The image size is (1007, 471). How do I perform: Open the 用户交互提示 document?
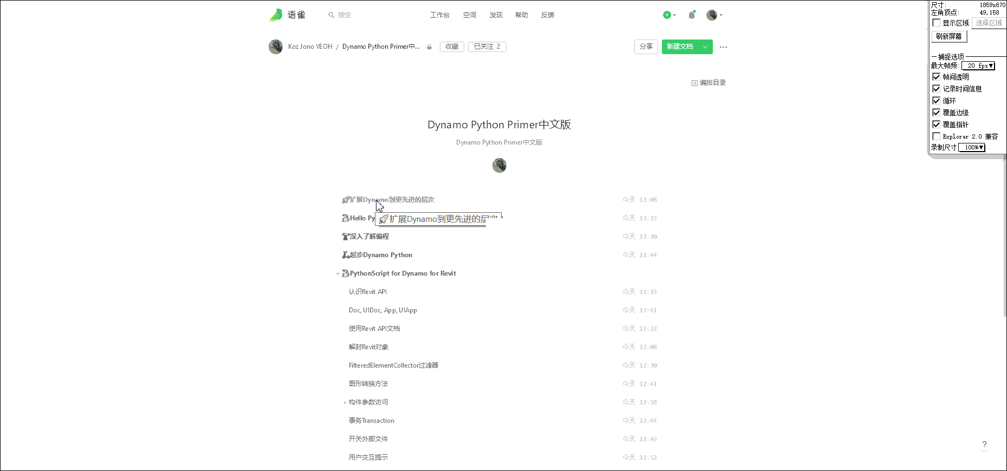pyautogui.click(x=368, y=457)
